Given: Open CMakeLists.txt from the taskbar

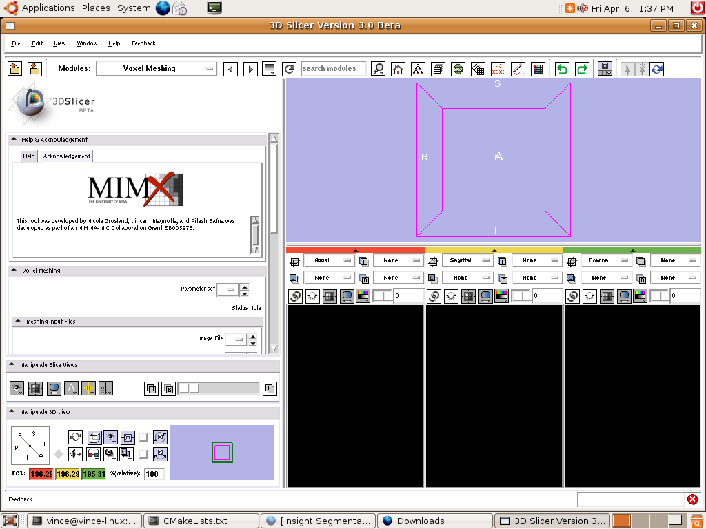Looking at the screenshot, I should (x=195, y=521).
